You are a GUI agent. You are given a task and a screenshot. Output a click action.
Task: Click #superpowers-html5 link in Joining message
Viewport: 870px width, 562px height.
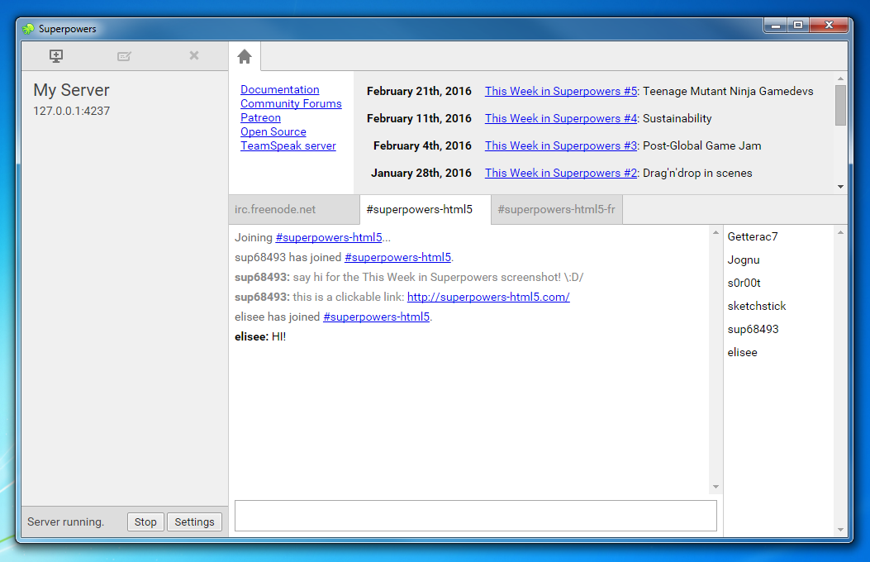point(329,237)
